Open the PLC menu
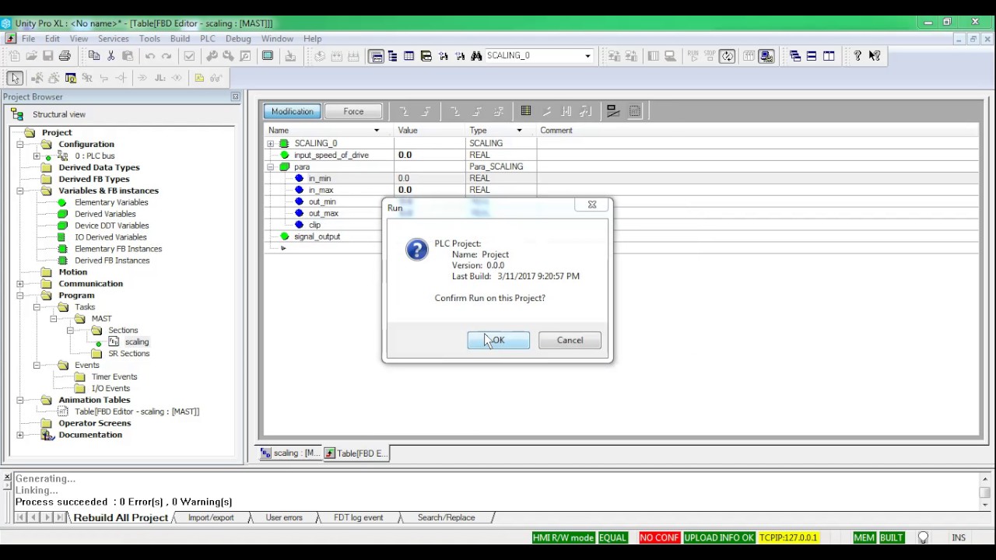 click(208, 38)
